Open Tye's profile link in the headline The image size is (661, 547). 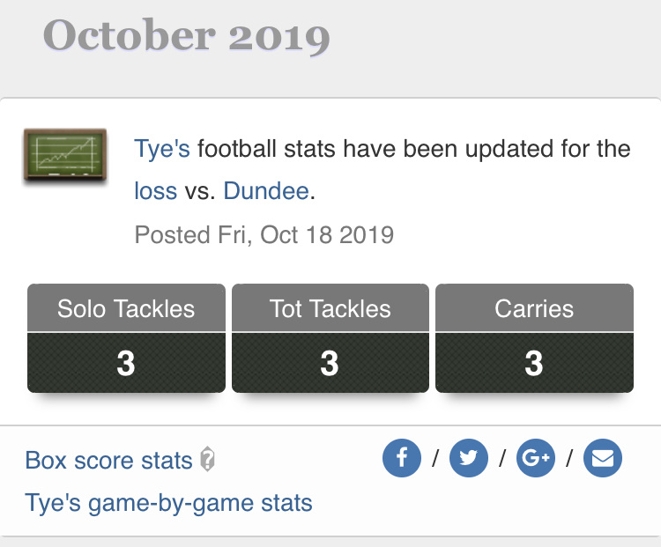pyautogui.click(x=161, y=148)
